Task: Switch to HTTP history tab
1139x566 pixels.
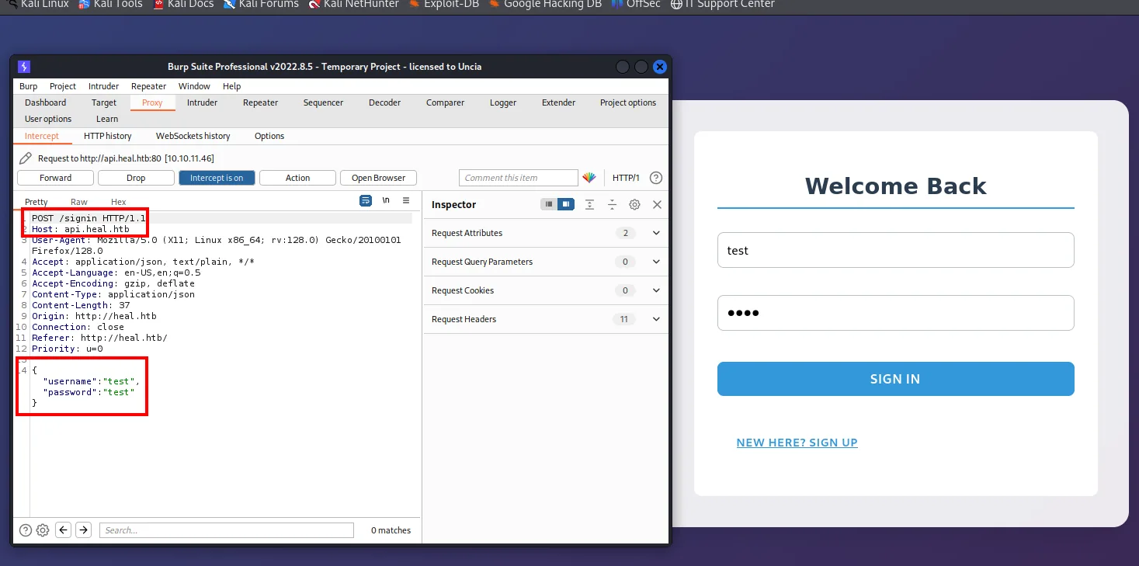Action: [x=108, y=136]
